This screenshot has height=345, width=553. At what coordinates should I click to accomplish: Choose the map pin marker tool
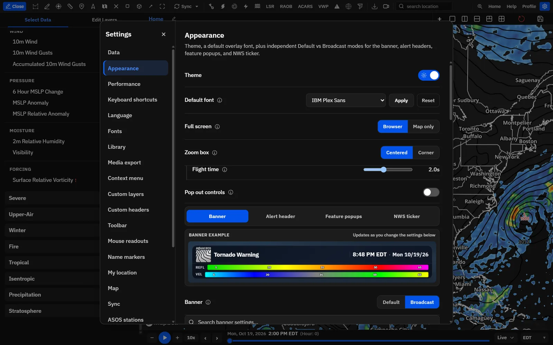[x=82, y=6]
